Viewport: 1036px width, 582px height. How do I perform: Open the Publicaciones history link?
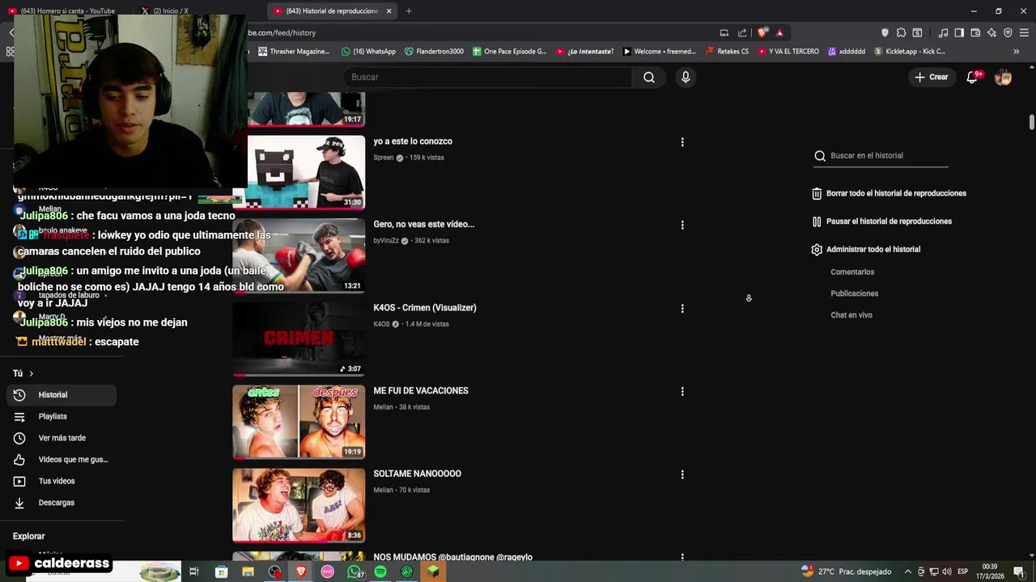854,294
